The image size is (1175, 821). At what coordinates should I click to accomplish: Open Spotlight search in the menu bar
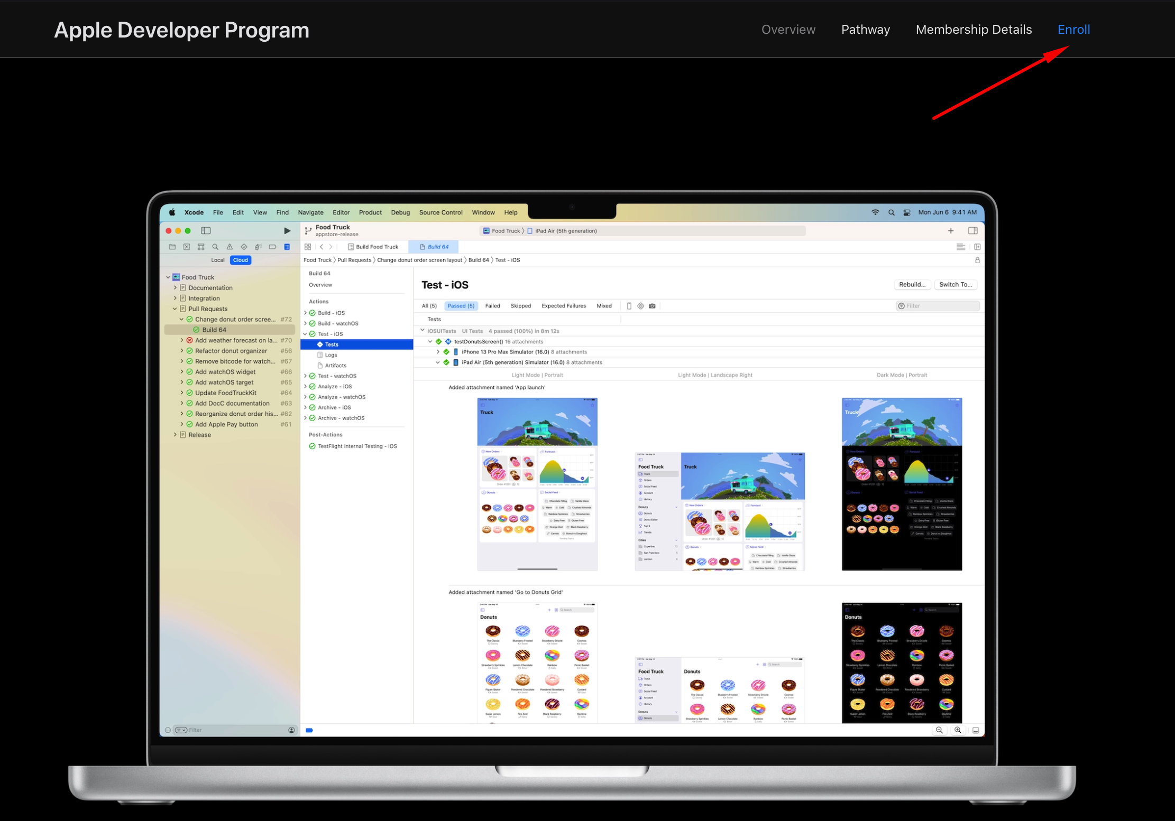tap(892, 212)
